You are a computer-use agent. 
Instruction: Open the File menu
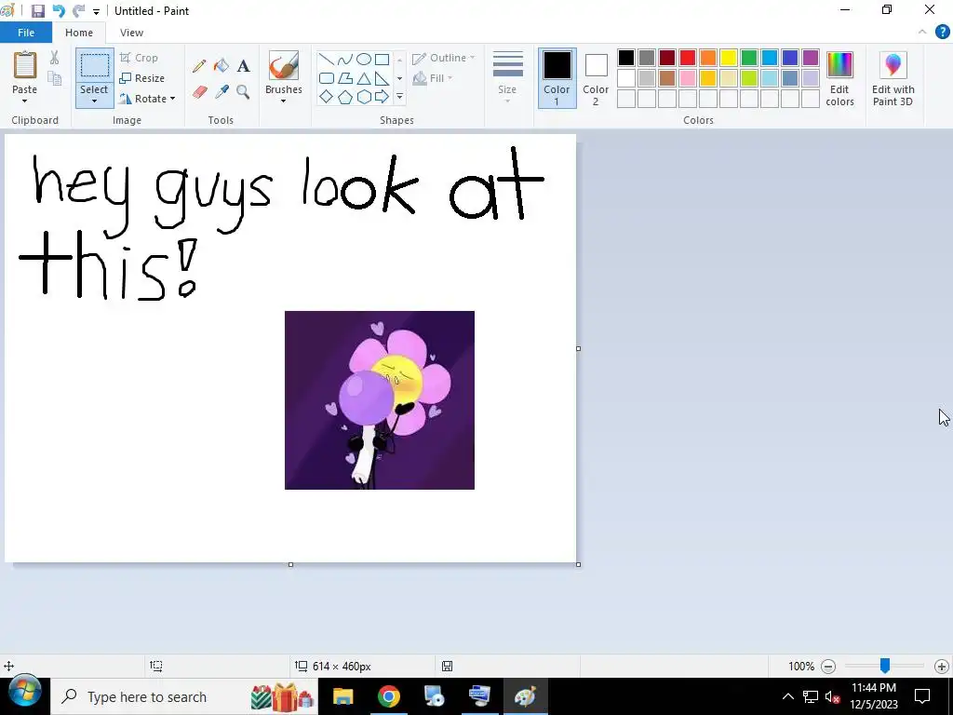click(x=25, y=33)
